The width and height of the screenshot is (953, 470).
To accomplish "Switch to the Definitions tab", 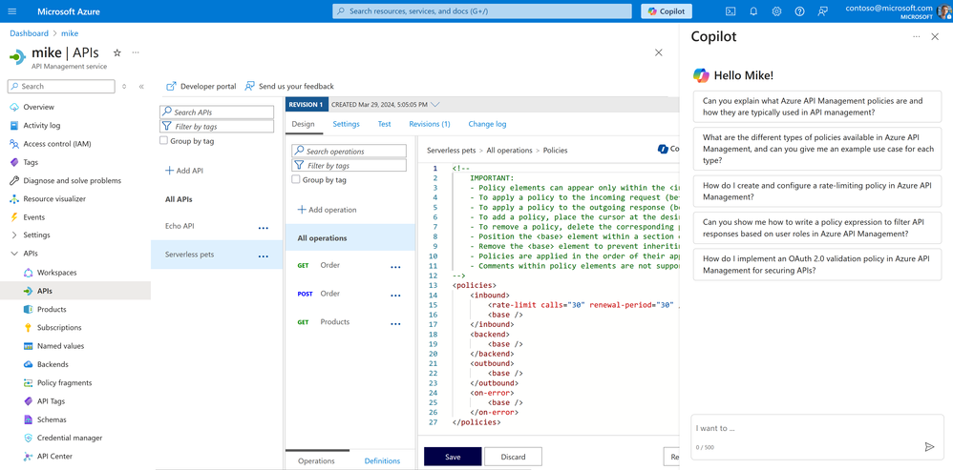I will [x=382, y=460].
